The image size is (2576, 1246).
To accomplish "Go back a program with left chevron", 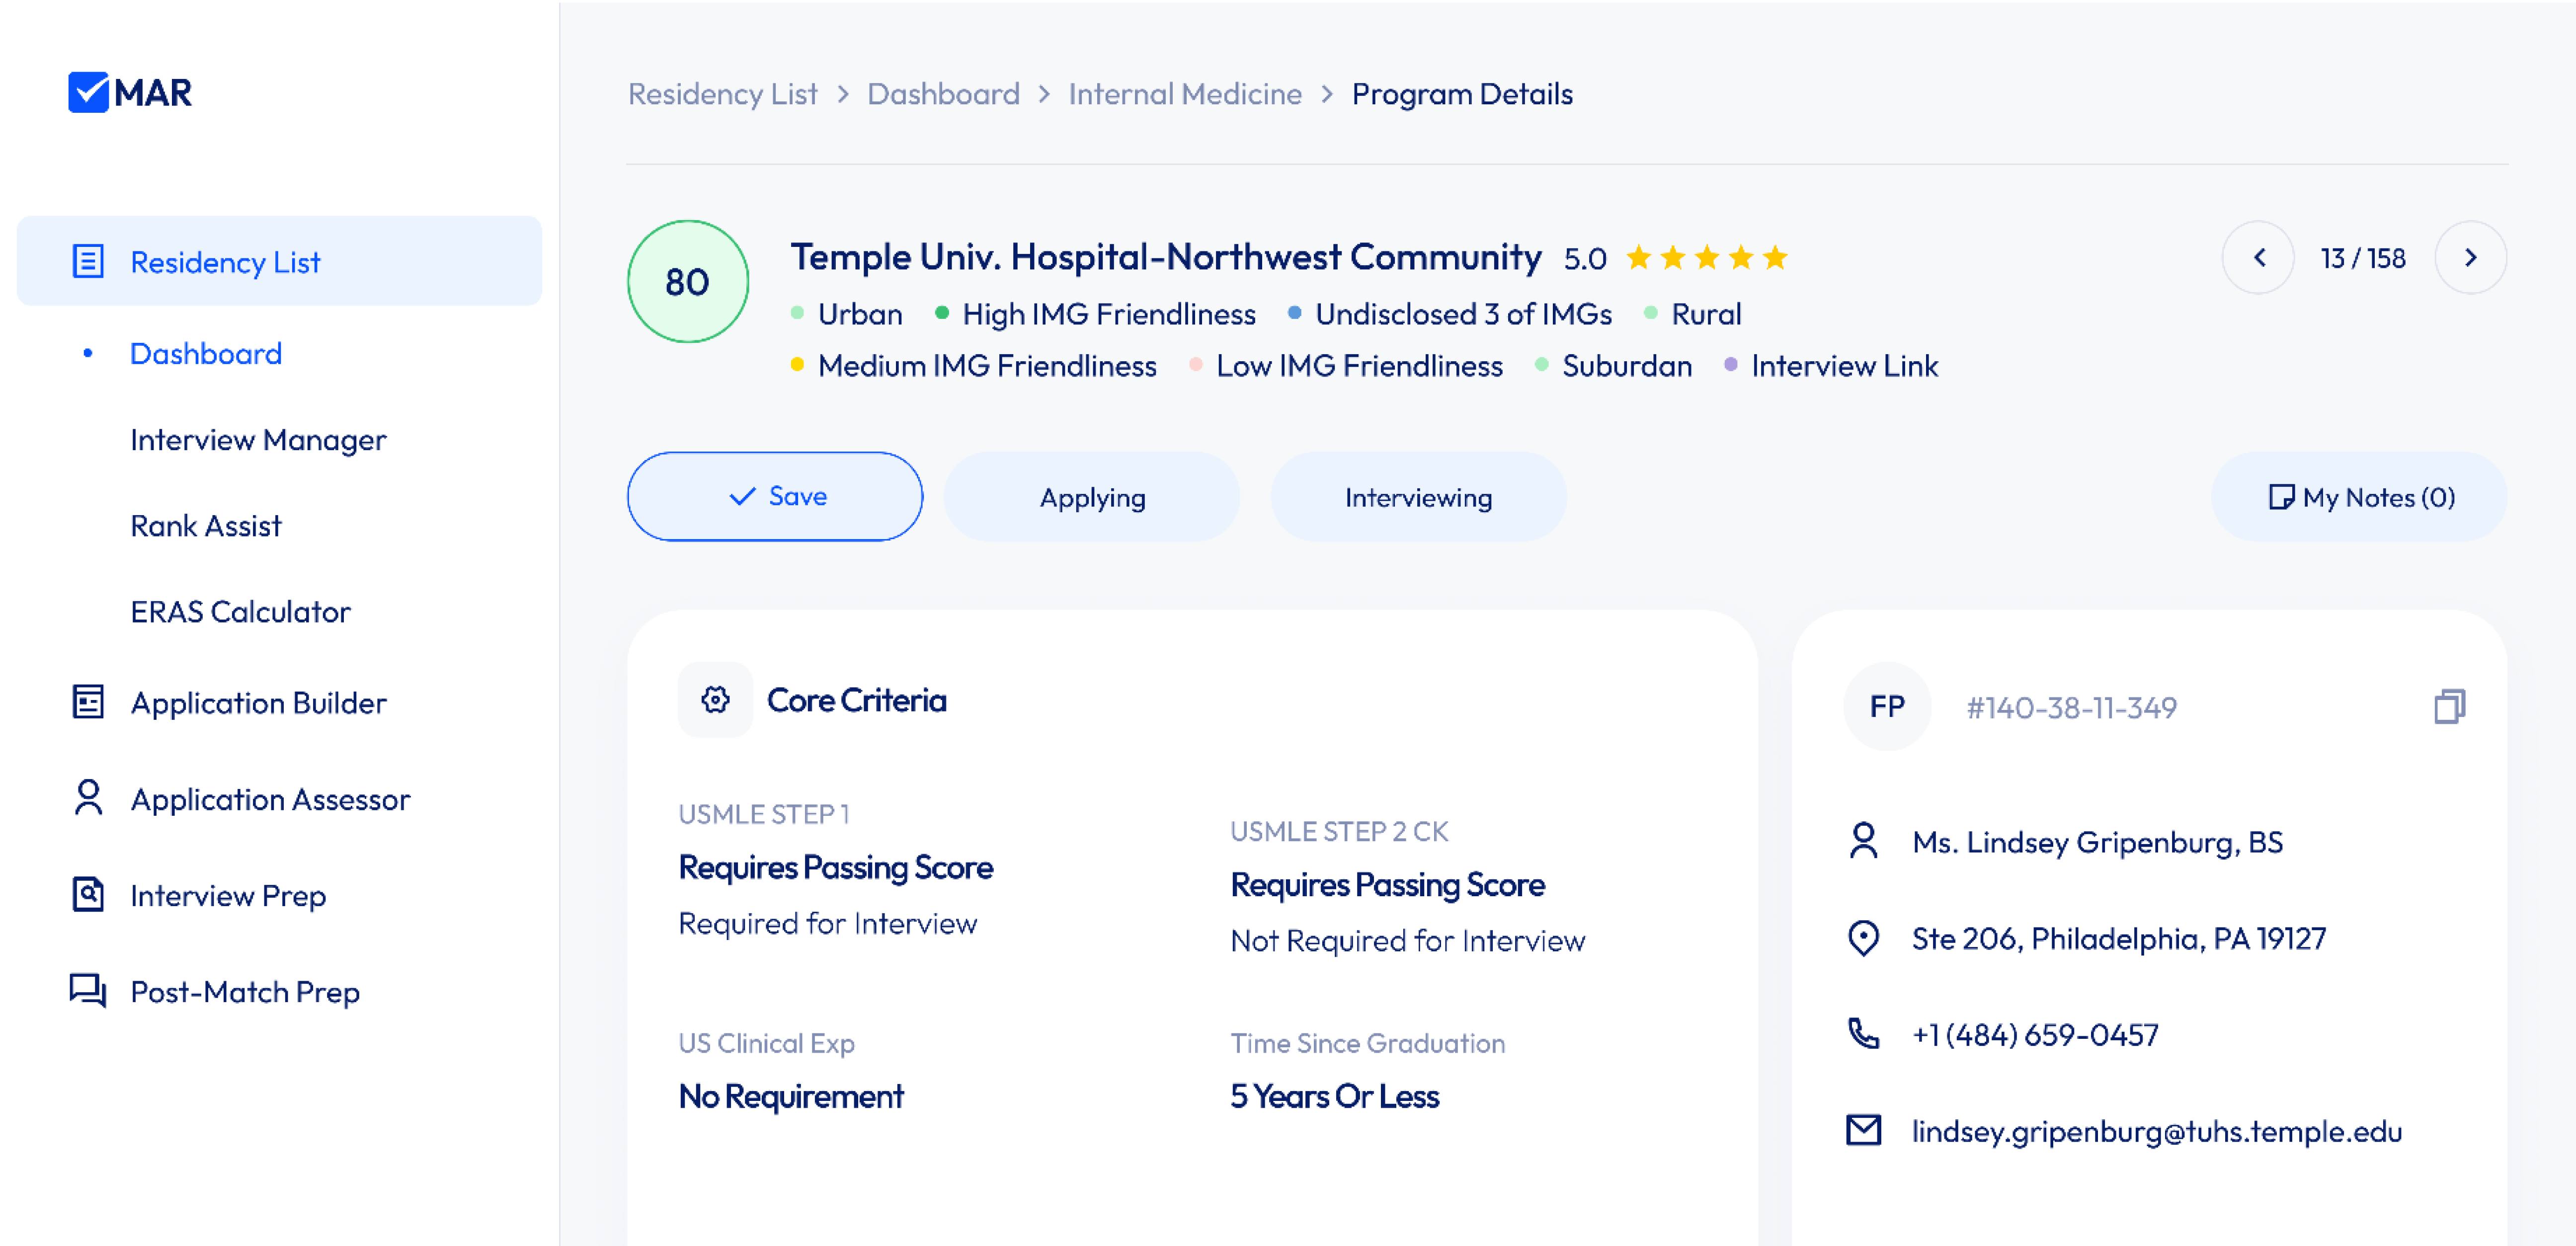I will pyautogui.click(x=2258, y=257).
